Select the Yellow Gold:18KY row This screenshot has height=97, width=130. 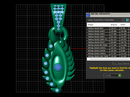pyautogui.click(x=108, y=37)
